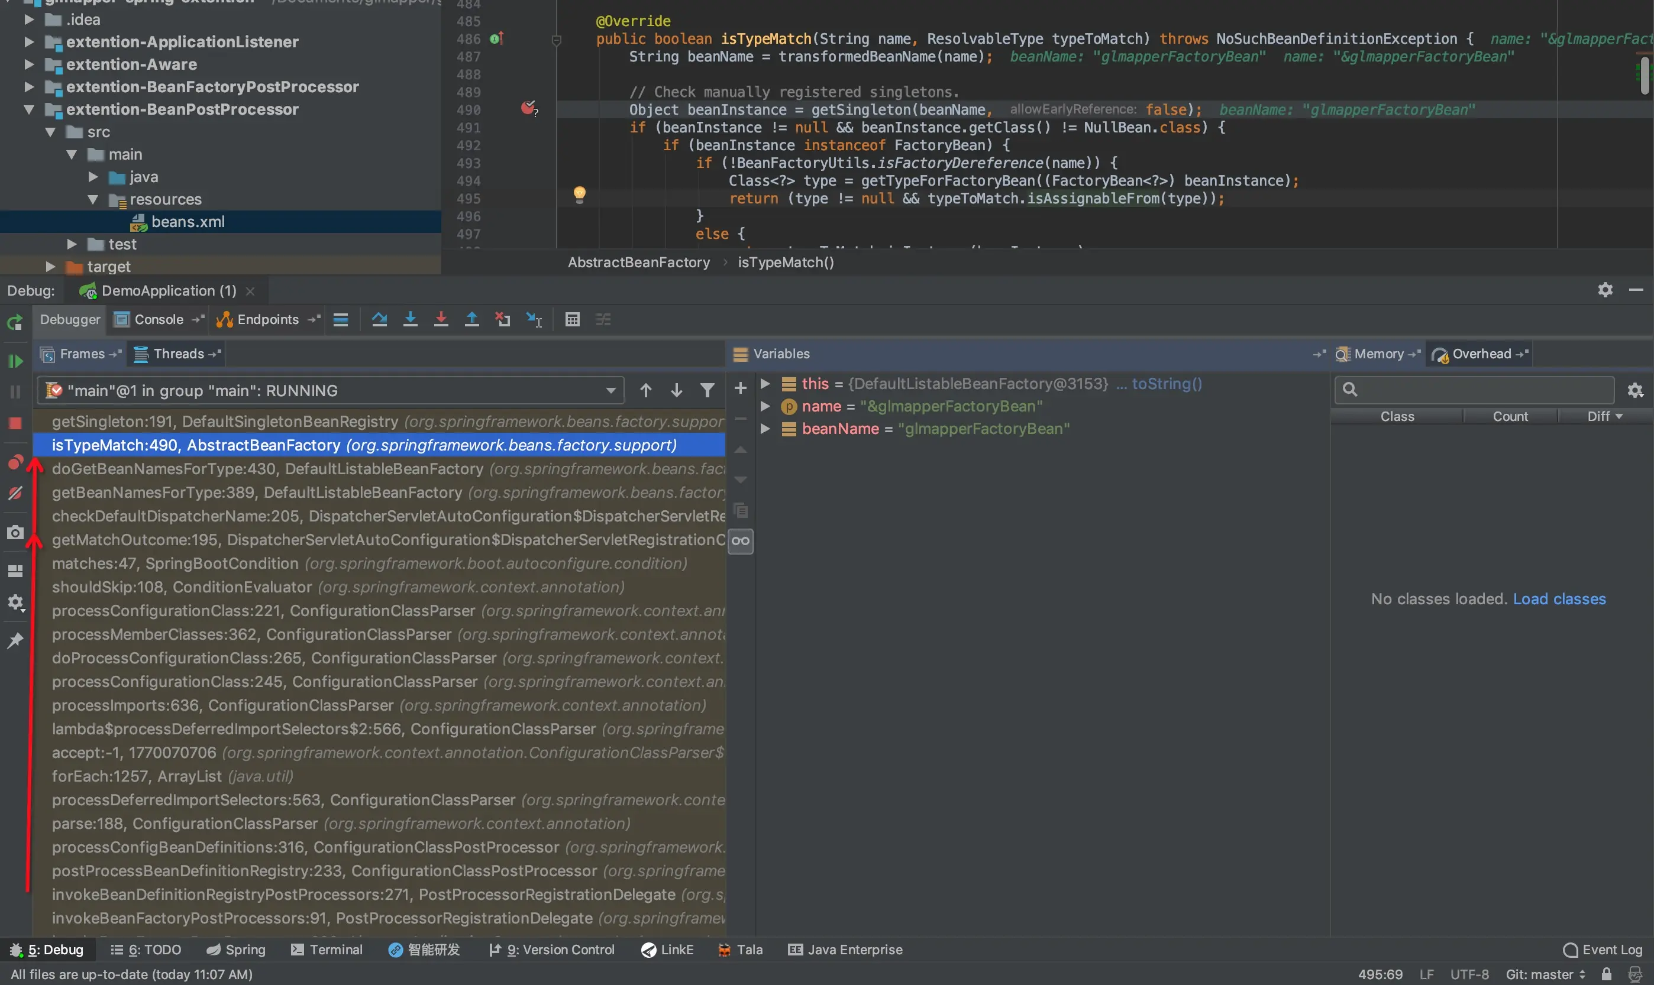Open the Threads tab
1654x985 pixels.
pyautogui.click(x=177, y=354)
